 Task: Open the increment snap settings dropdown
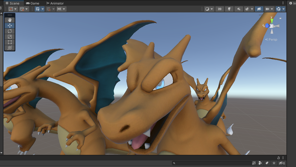64,9
